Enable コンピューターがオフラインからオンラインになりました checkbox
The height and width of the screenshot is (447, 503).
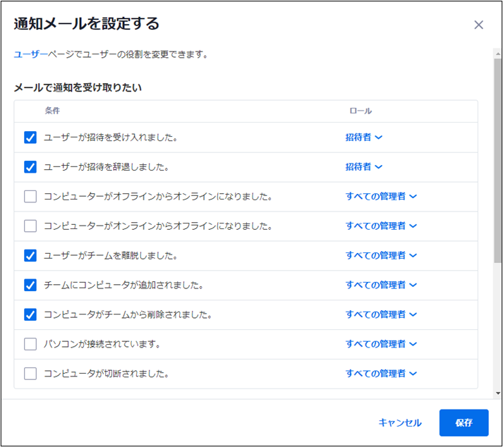30,196
